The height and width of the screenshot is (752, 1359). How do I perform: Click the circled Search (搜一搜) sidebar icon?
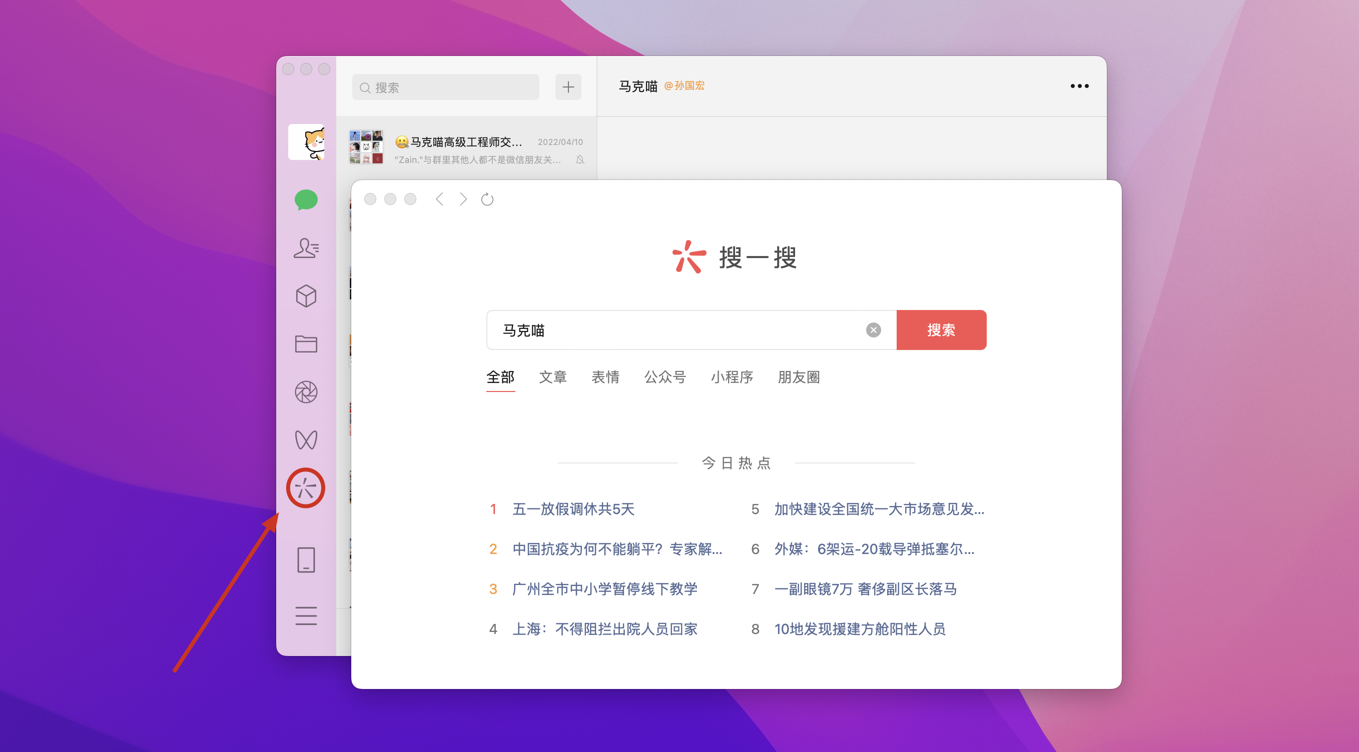(x=306, y=488)
